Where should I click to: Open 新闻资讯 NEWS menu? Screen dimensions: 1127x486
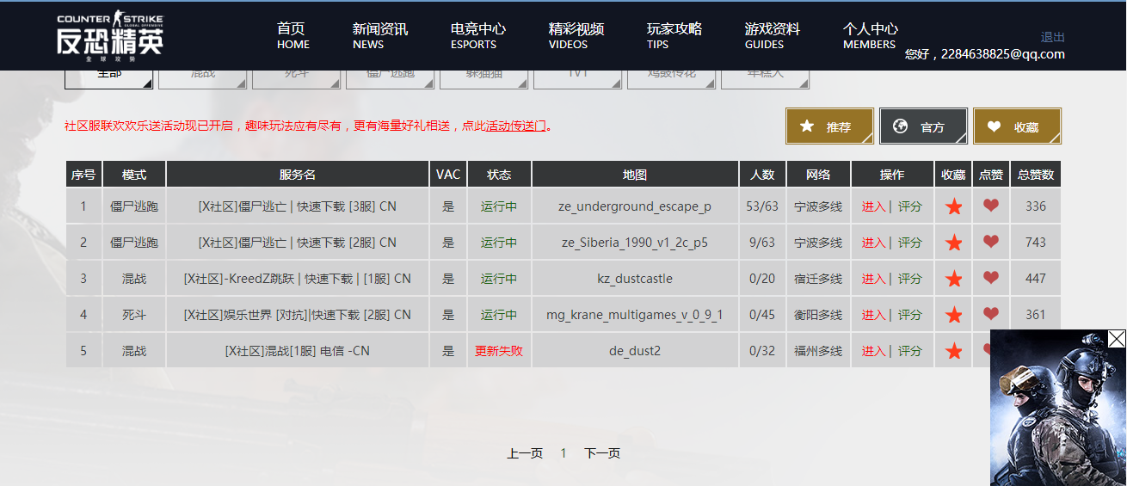point(379,35)
